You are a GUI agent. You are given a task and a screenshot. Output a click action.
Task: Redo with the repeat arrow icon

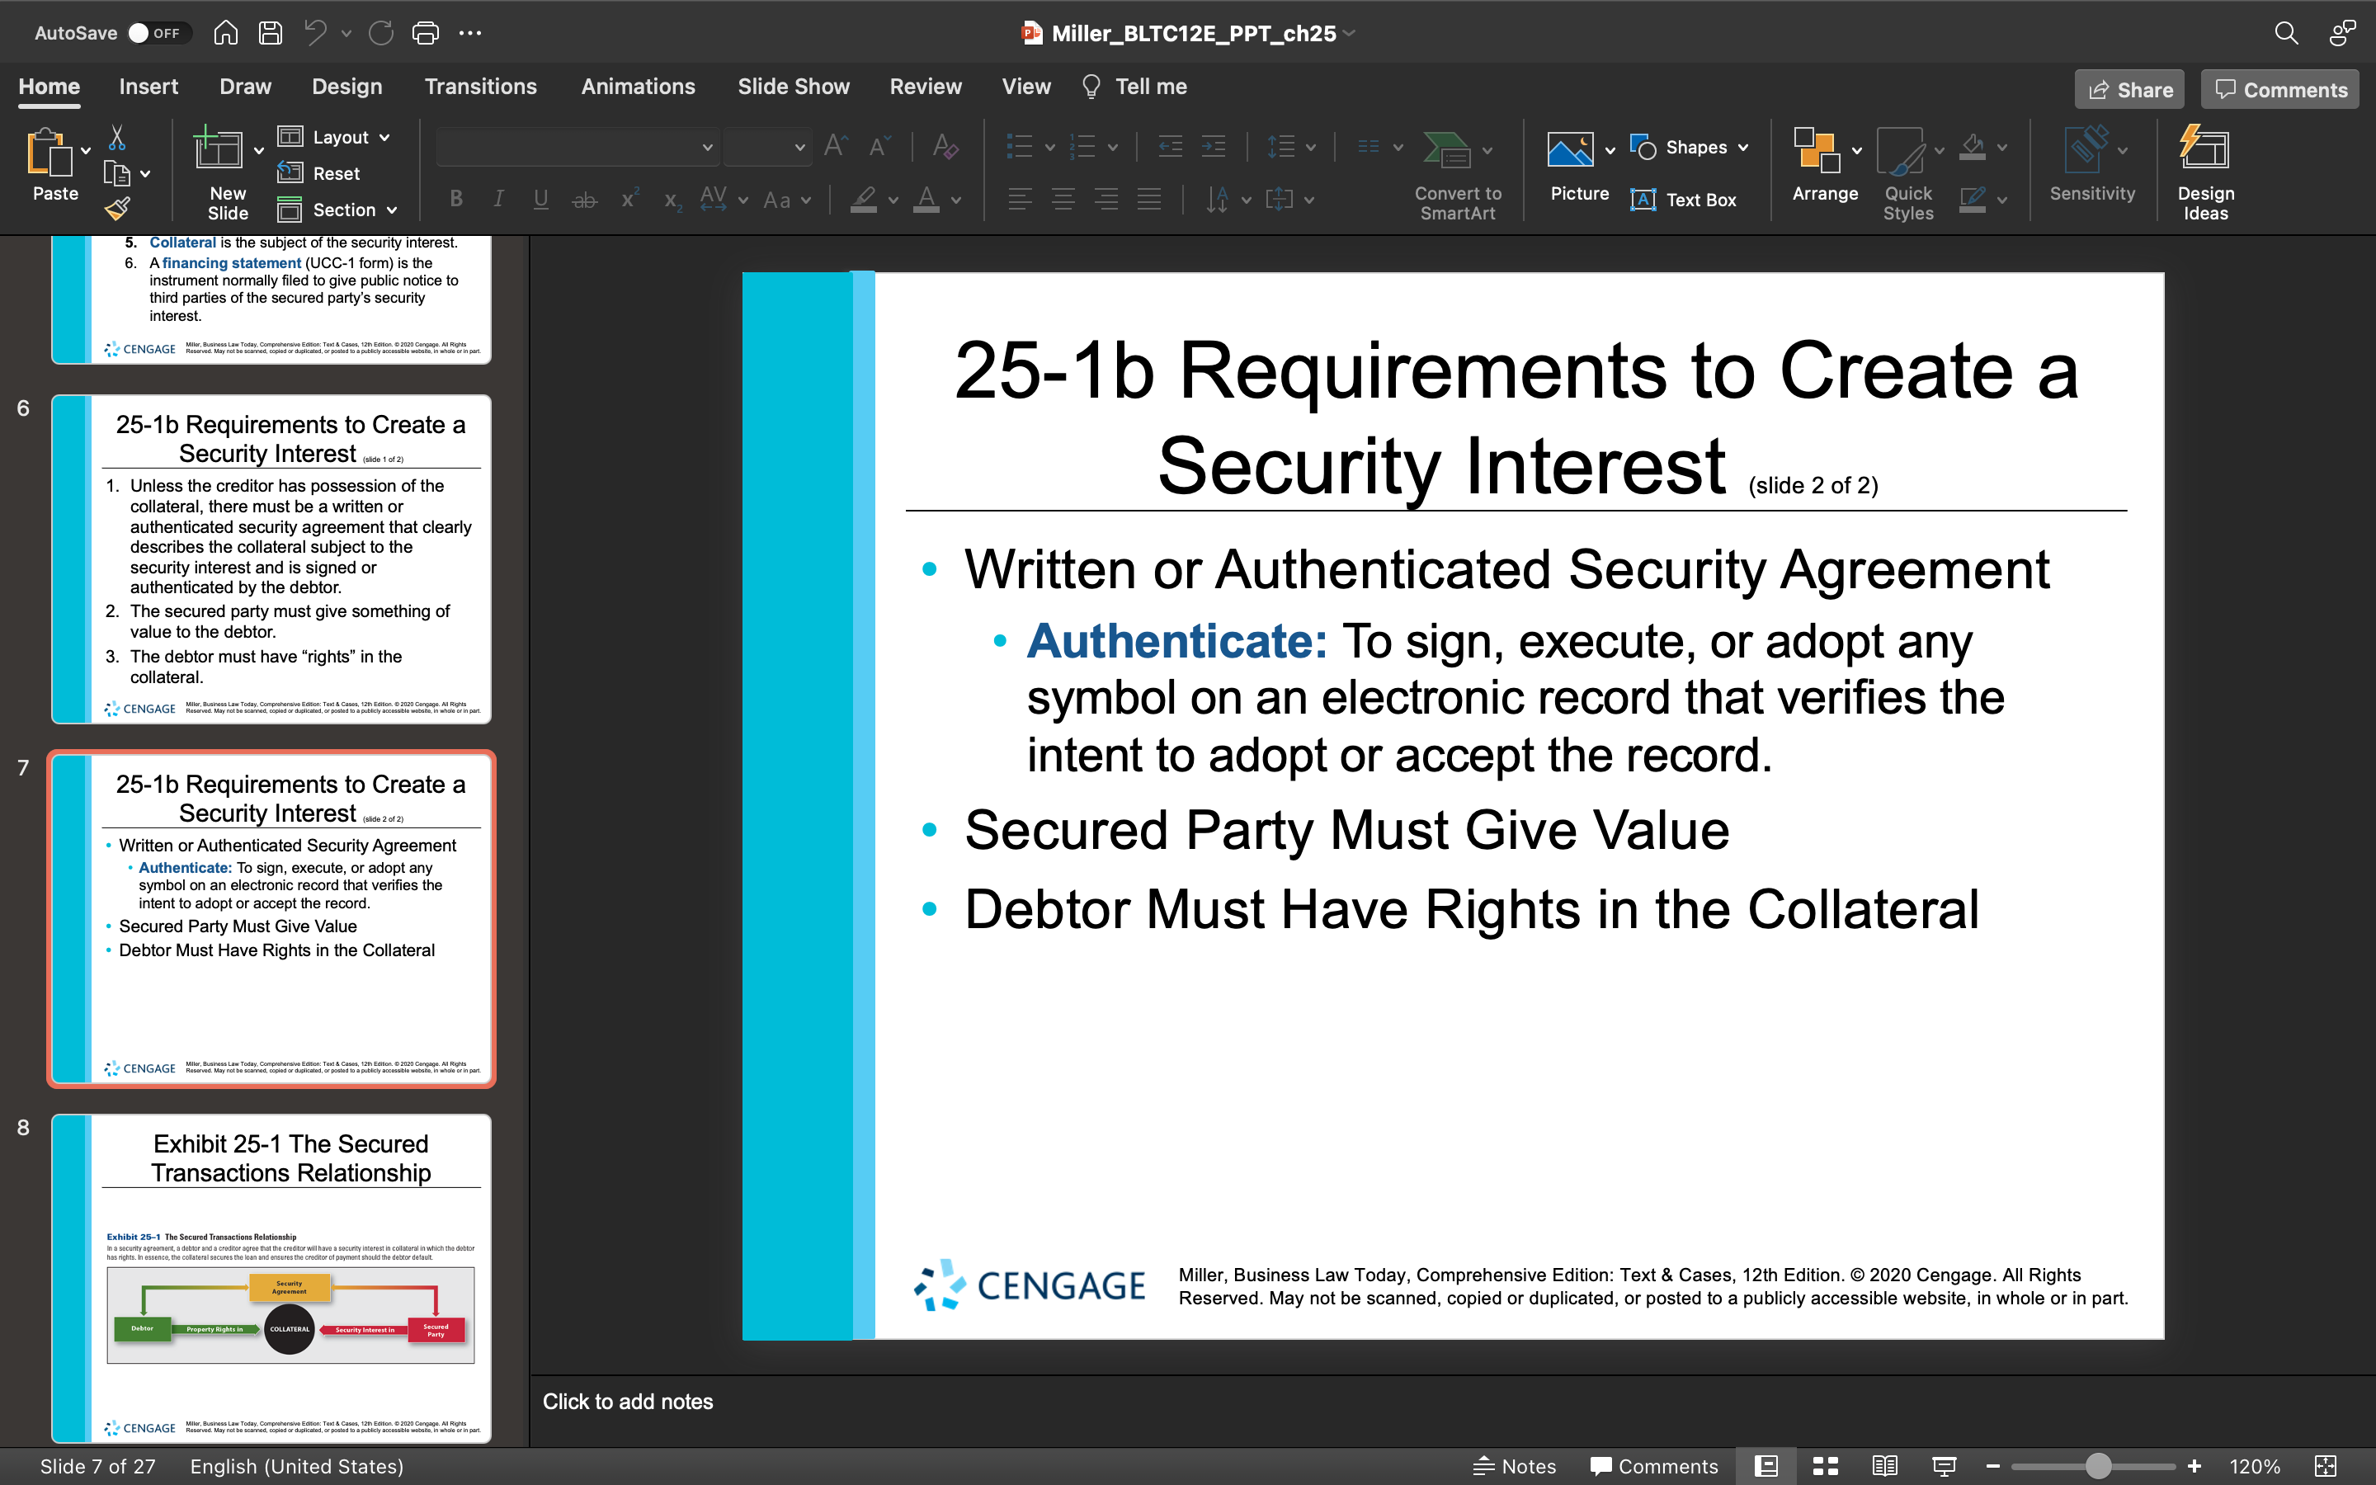381,32
